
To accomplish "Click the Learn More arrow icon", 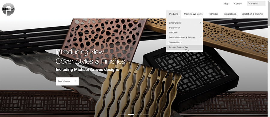I will 76,81.
